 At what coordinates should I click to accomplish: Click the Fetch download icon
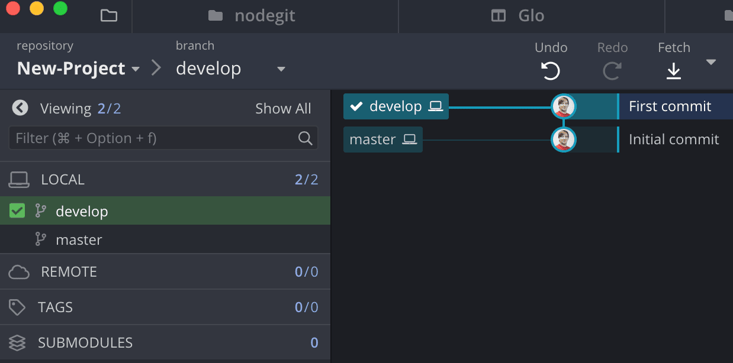(x=674, y=71)
